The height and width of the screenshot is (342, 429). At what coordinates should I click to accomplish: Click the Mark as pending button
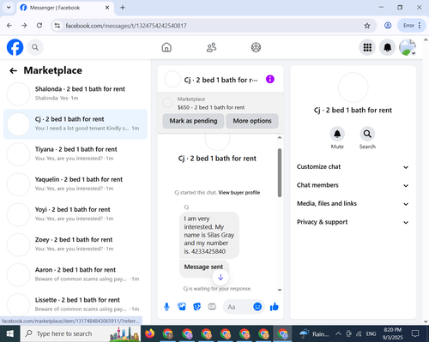[193, 121]
